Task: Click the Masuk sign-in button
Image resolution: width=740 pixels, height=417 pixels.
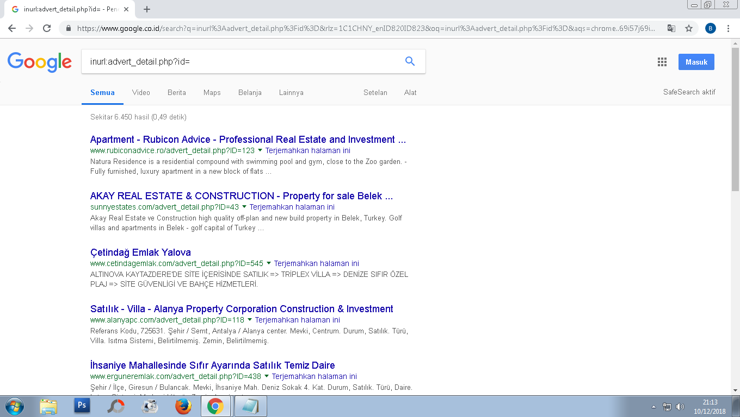Action: click(x=696, y=62)
